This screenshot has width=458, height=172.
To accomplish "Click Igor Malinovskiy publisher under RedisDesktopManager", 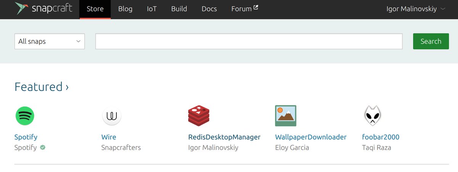I will coord(213,148).
